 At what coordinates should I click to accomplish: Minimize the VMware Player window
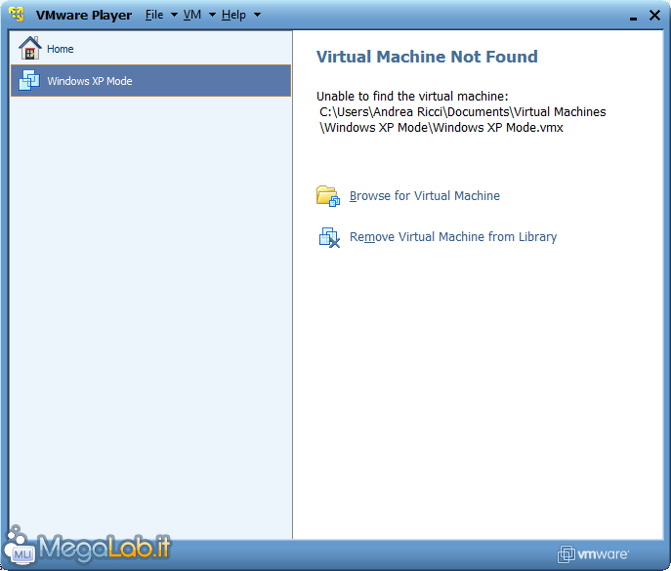(633, 17)
